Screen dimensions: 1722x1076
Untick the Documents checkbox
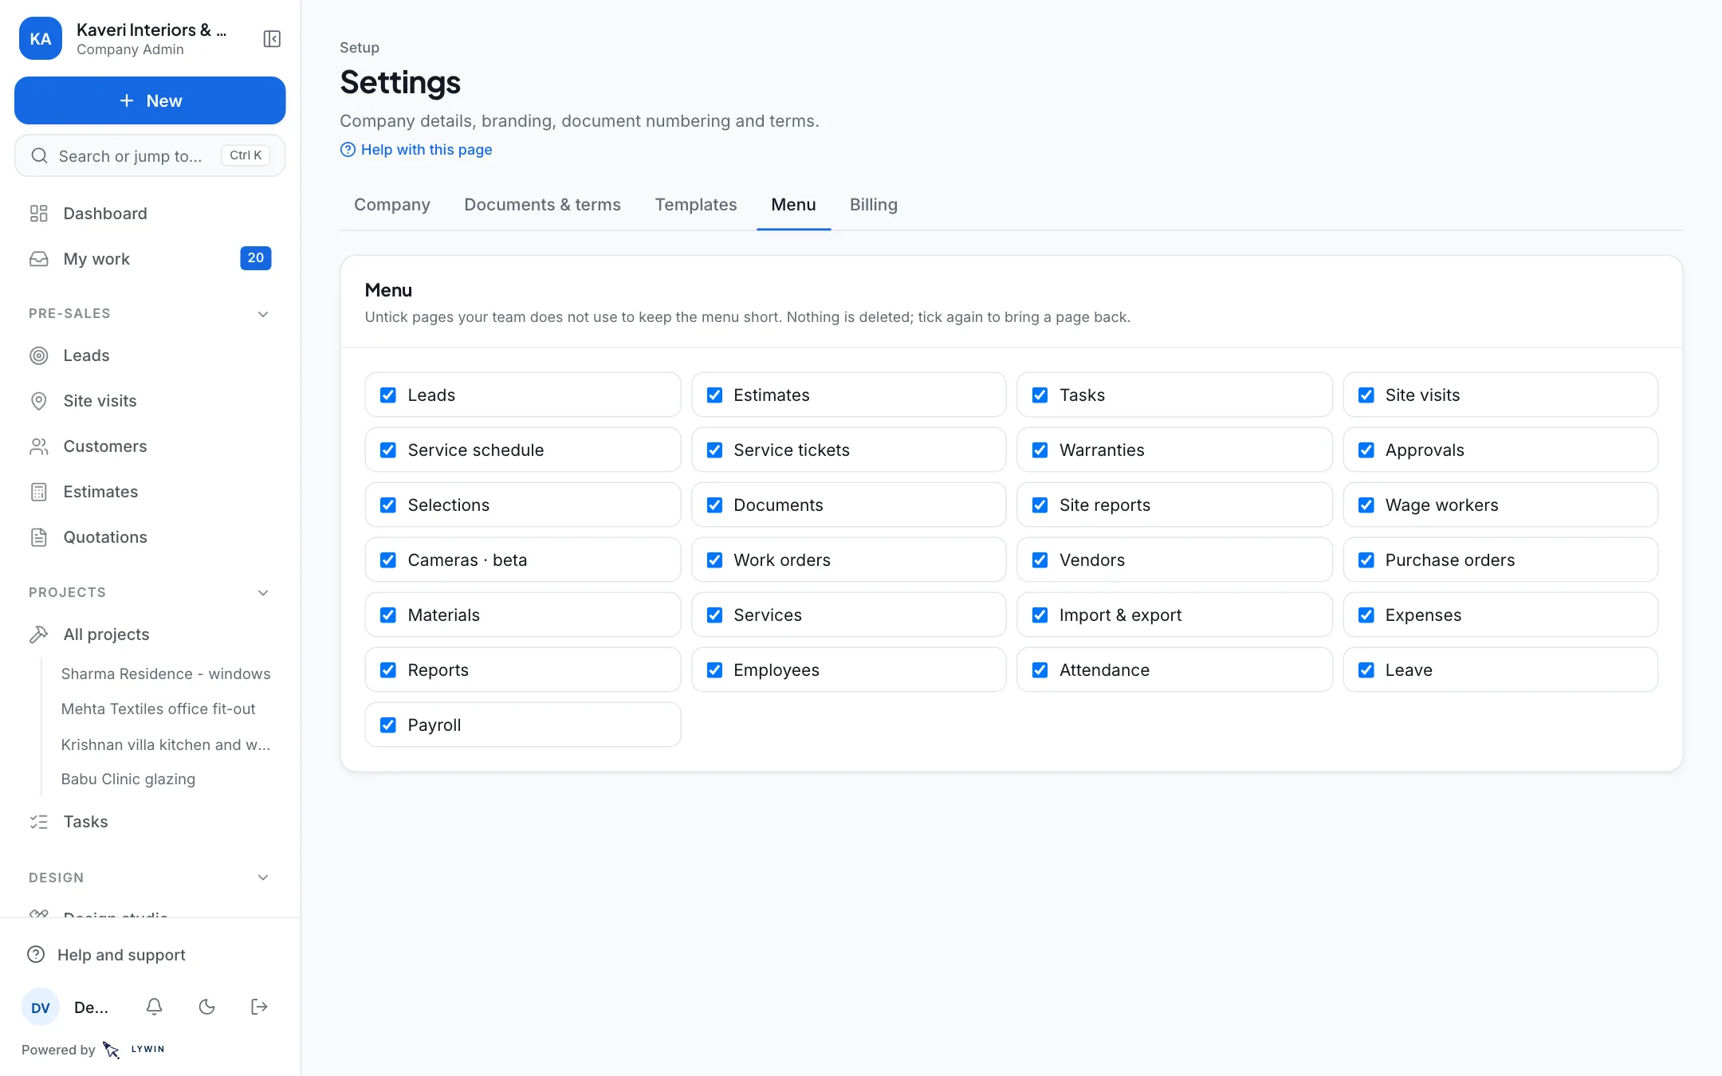(714, 505)
